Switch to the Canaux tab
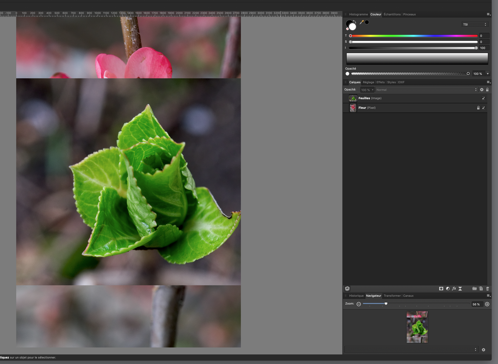 coord(408,296)
